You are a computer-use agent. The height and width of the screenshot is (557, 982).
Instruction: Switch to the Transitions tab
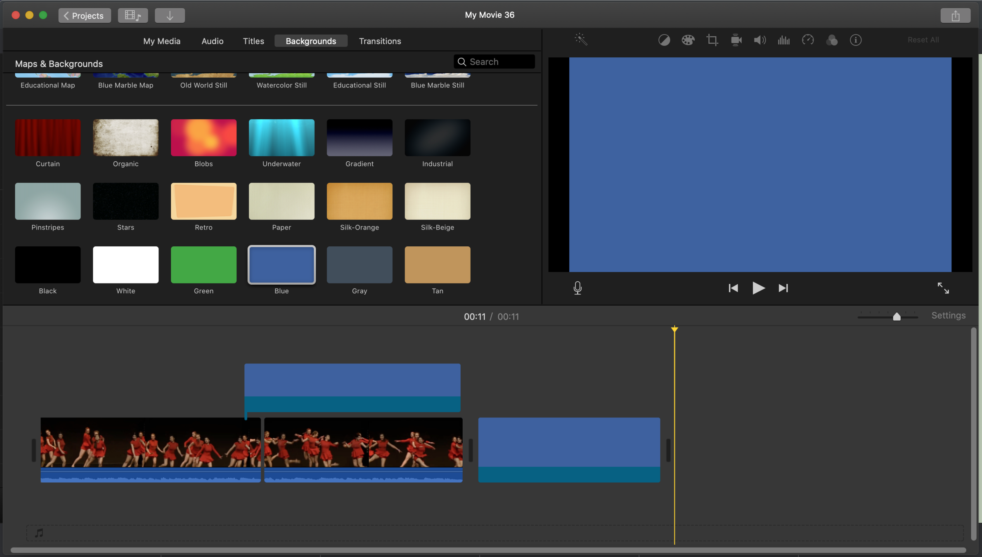pyautogui.click(x=380, y=41)
